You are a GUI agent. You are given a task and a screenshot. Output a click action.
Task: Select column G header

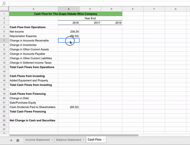coord(175,9)
